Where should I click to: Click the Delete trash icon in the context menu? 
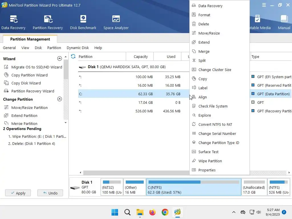[x=194, y=24]
